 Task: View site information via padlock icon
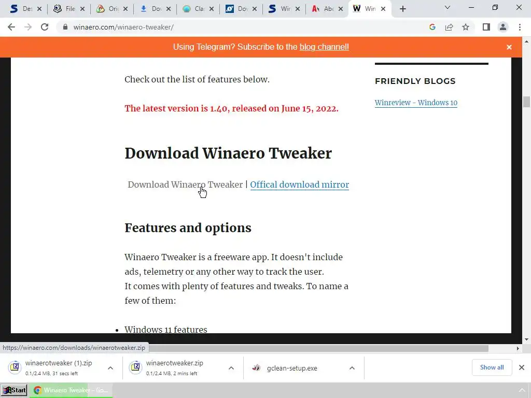(x=65, y=27)
